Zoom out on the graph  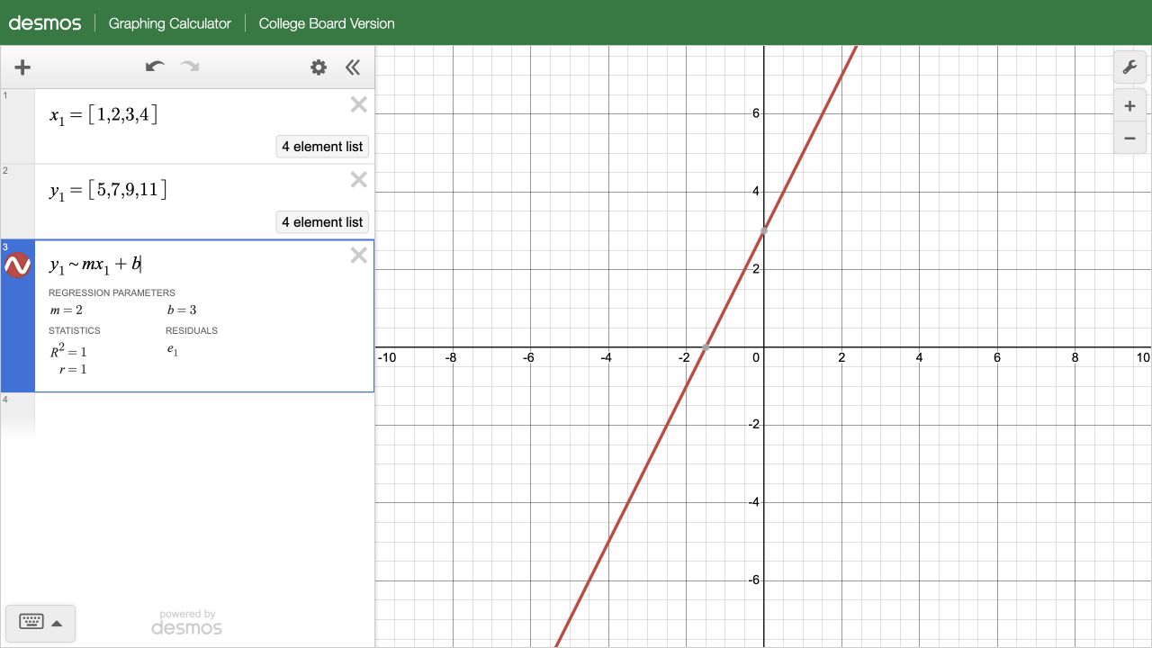(1130, 139)
